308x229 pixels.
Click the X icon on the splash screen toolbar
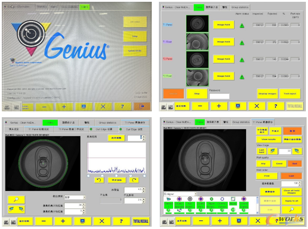click(x=103, y=106)
